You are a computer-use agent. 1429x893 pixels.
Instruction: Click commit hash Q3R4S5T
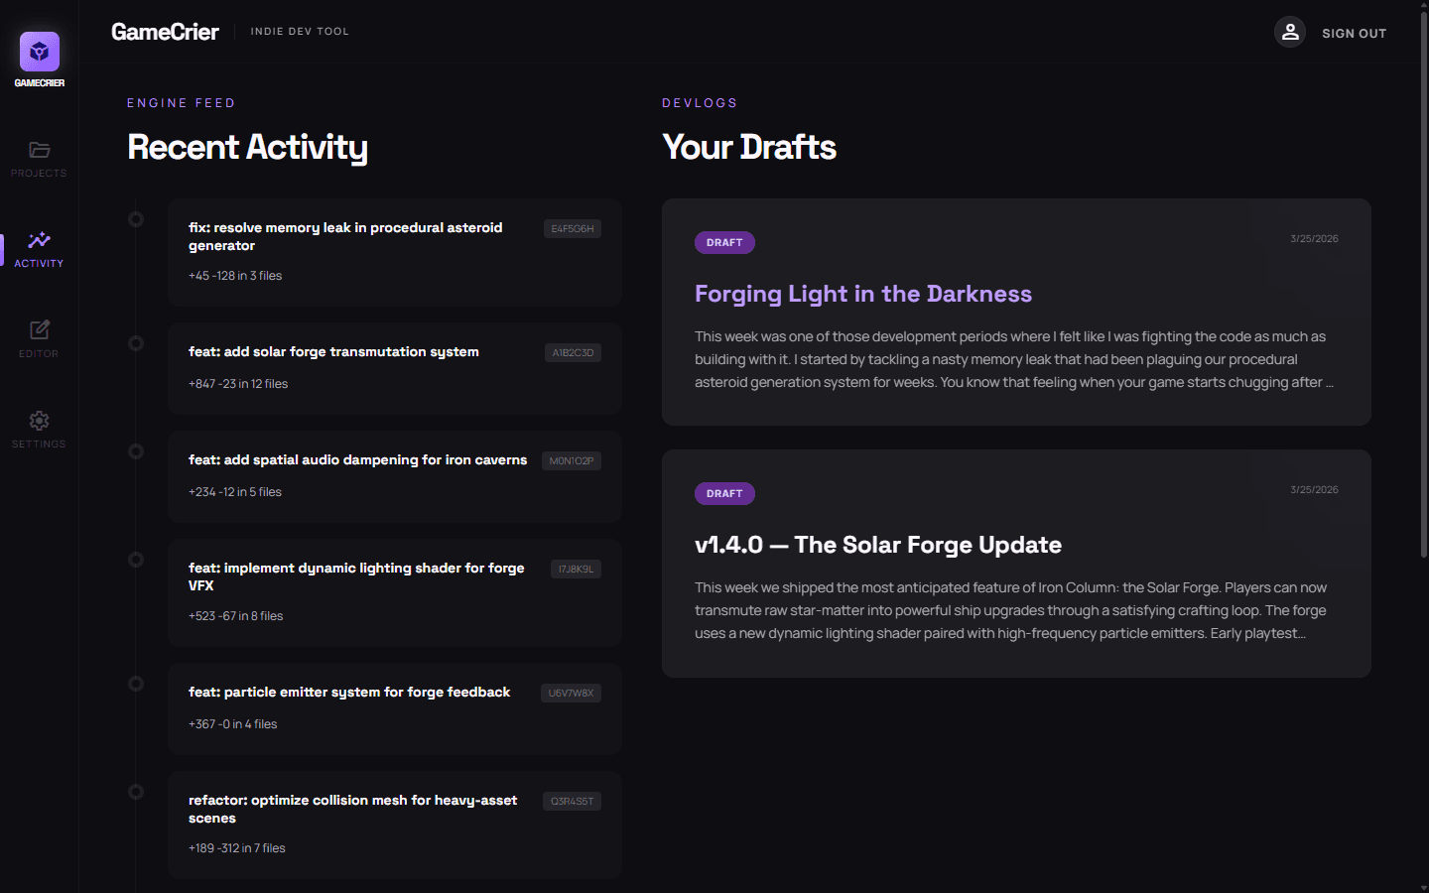click(x=572, y=801)
